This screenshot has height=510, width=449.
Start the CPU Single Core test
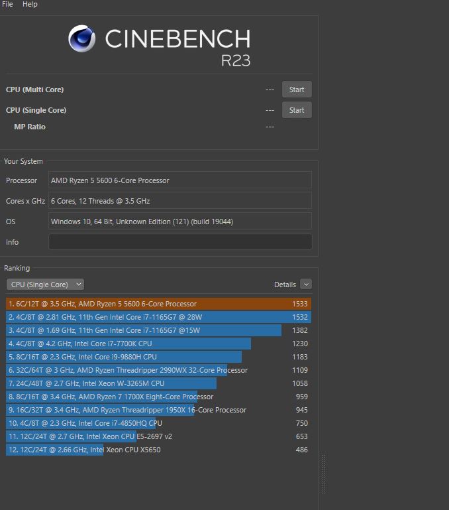[297, 110]
